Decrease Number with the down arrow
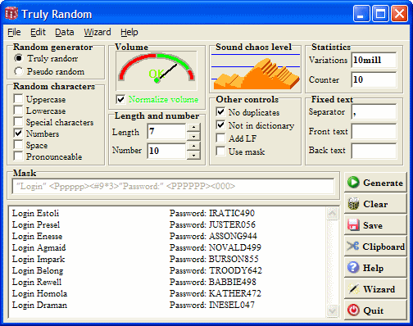413x326 pixels. pyautogui.click(x=193, y=155)
